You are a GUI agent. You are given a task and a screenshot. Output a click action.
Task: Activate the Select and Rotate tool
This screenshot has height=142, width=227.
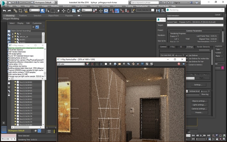68,10
